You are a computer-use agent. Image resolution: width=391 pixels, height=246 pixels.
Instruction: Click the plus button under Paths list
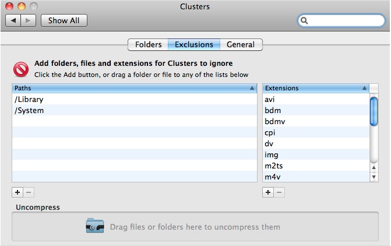pos(17,192)
